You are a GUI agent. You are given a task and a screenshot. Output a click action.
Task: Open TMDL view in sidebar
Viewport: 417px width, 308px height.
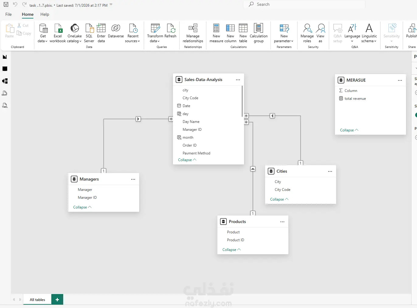click(x=5, y=105)
